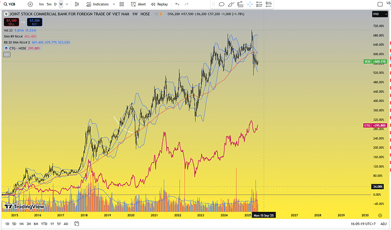Collapse the indicator legend list arrow

pyautogui.click(x=7, y=54)
